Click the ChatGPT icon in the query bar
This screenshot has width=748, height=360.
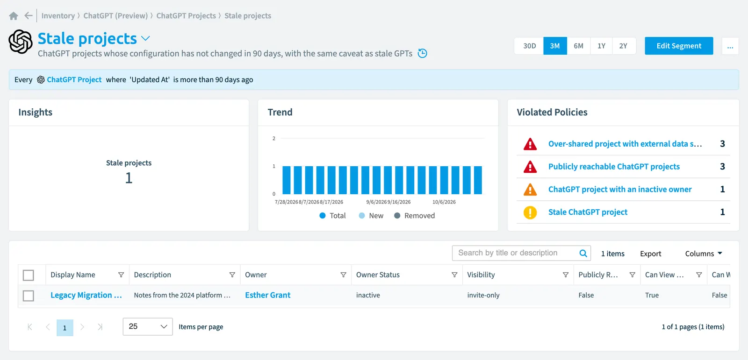click(41, 80)
